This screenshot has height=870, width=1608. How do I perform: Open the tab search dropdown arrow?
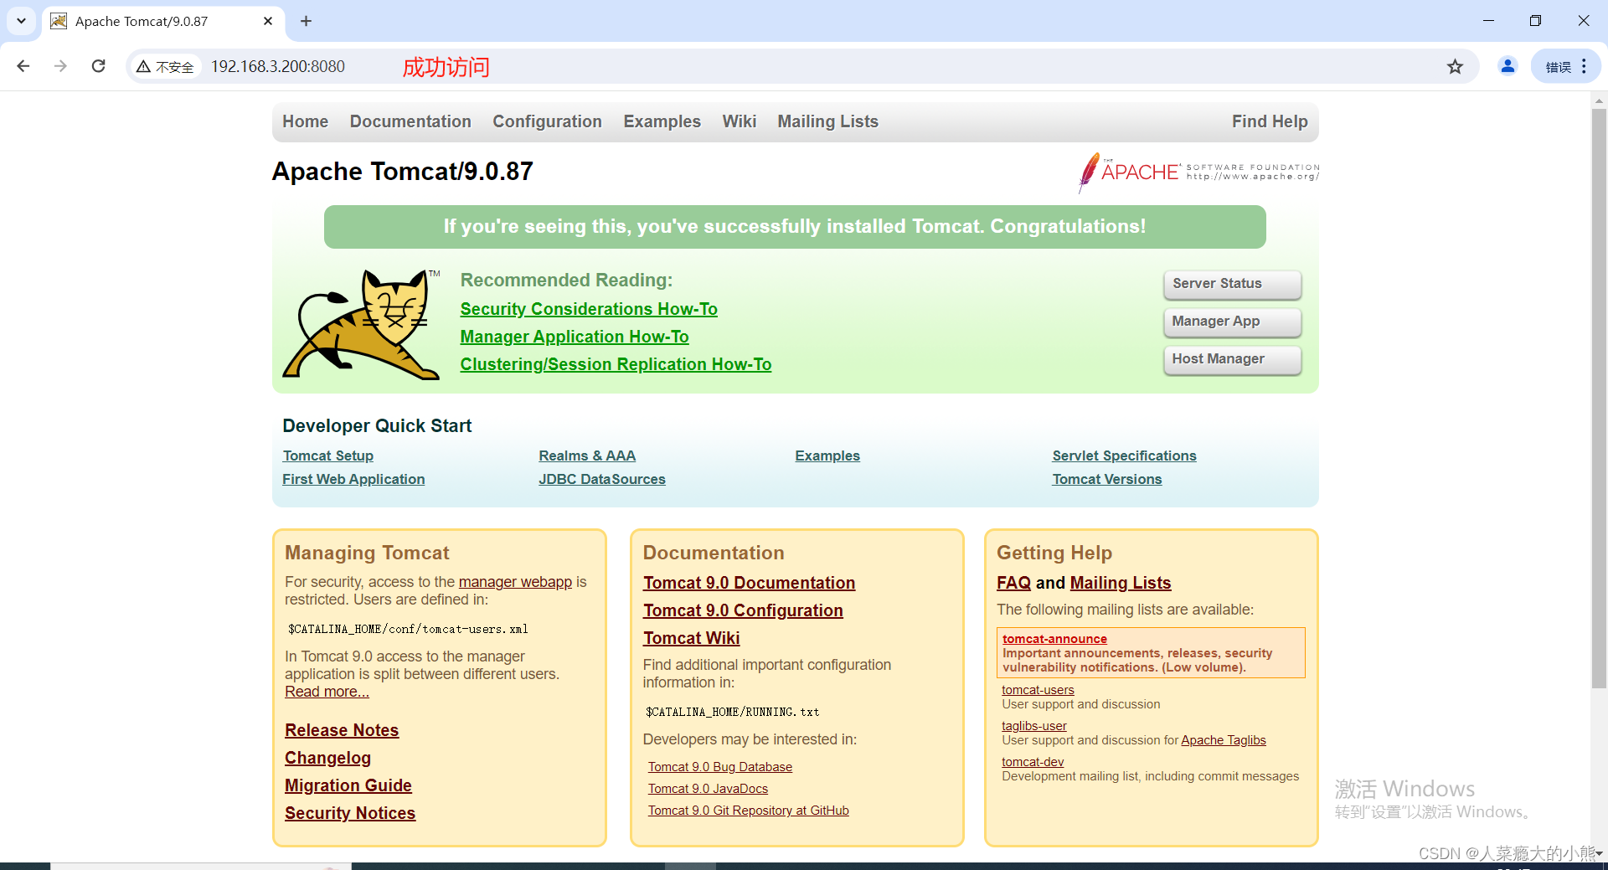click(21, 21)
